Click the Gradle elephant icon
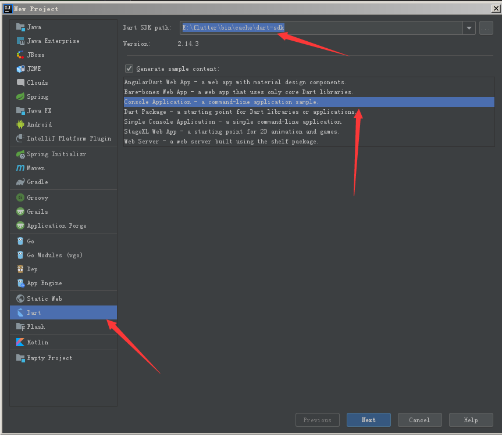 [20, 182]
